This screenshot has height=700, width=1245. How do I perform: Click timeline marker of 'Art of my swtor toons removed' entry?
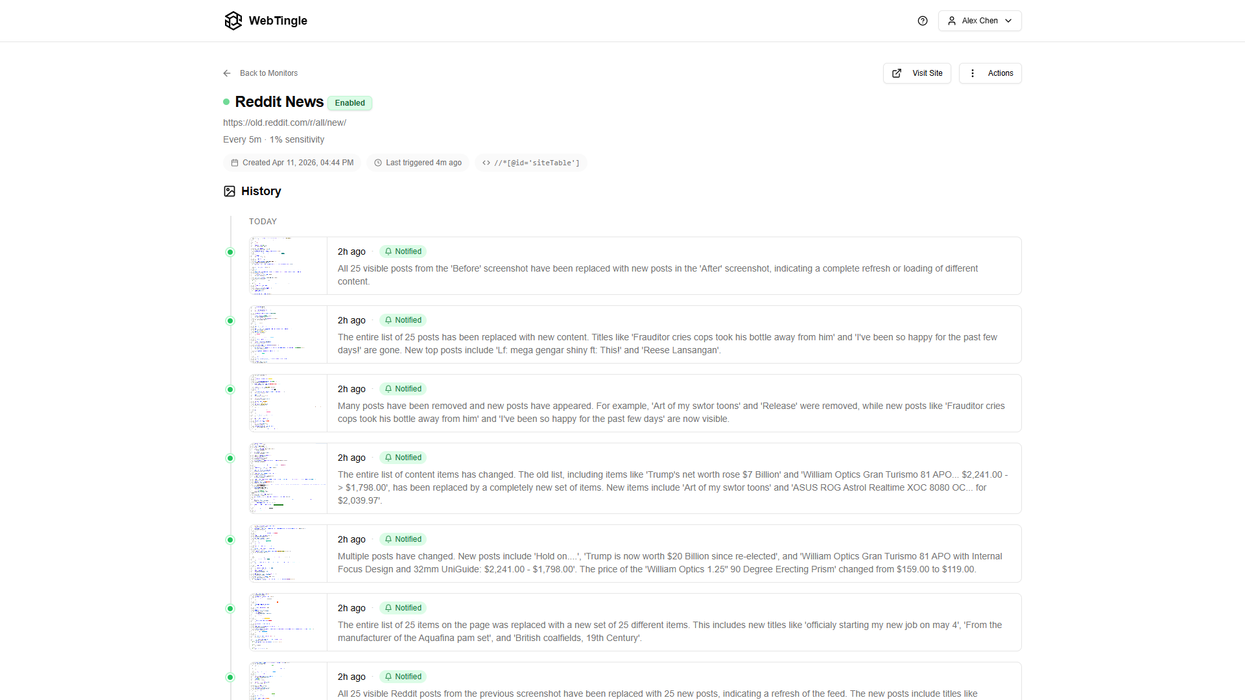click(x=230, y=390)
